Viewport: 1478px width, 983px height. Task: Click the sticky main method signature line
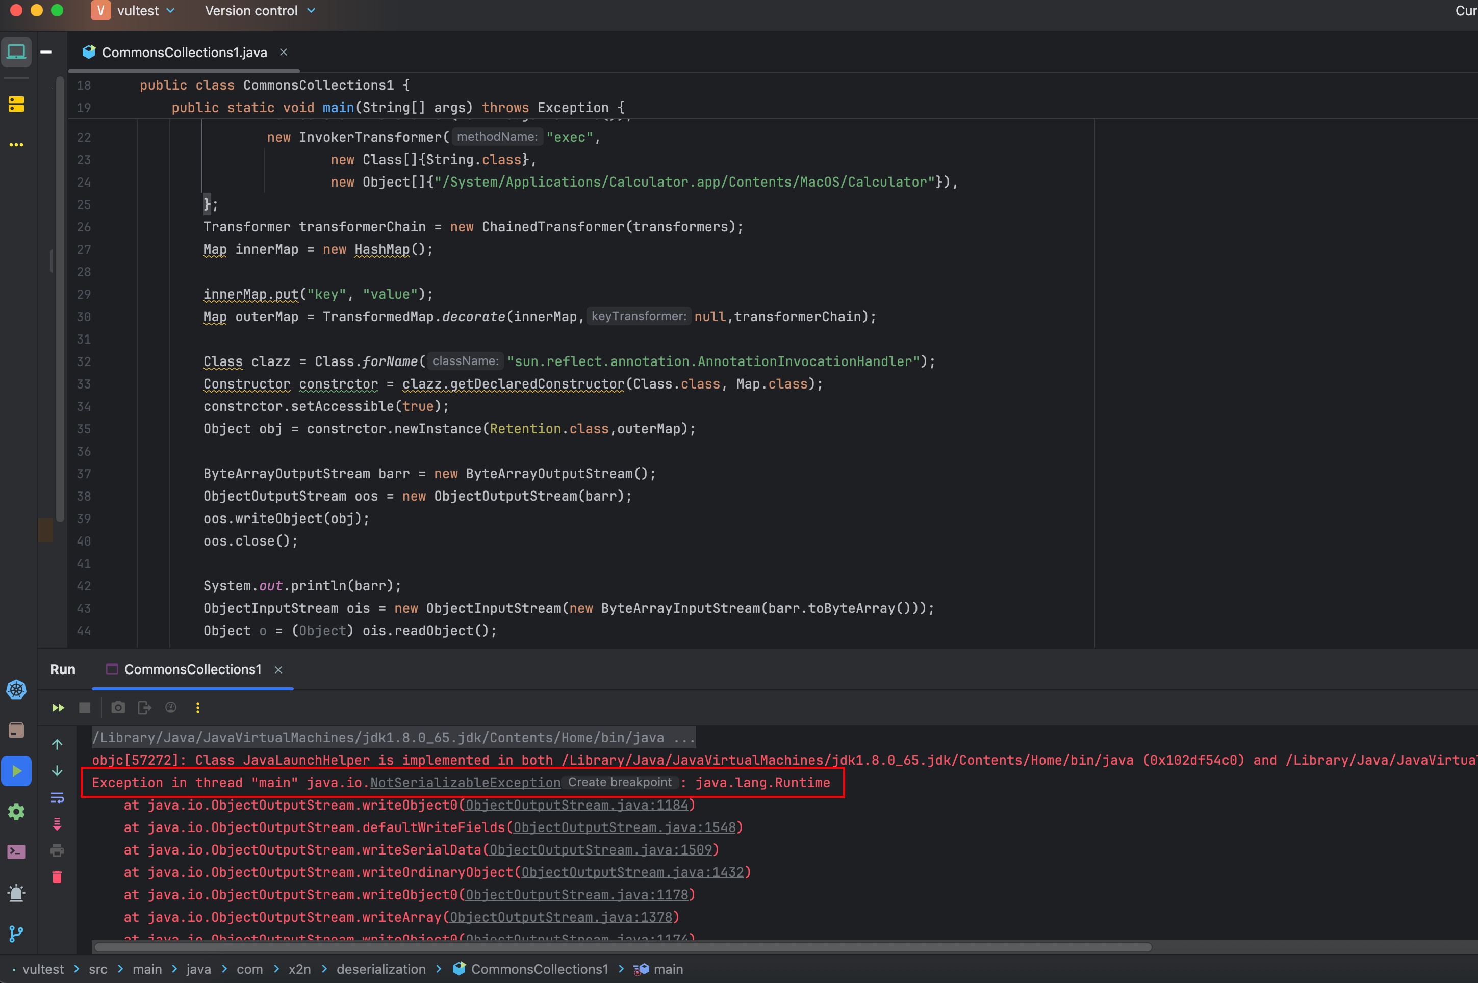tap(398, 108)
